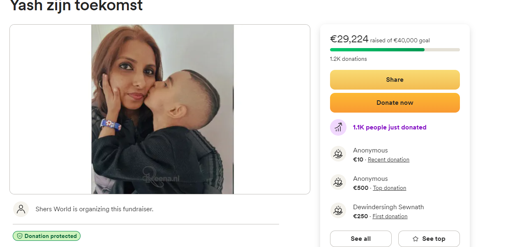Click the Shers World organizer text
The image size is (508, 247).
(x=94, y=209)
